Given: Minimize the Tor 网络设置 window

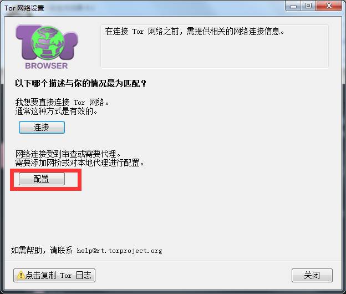Looking at the screenshot, I should 293,6.
